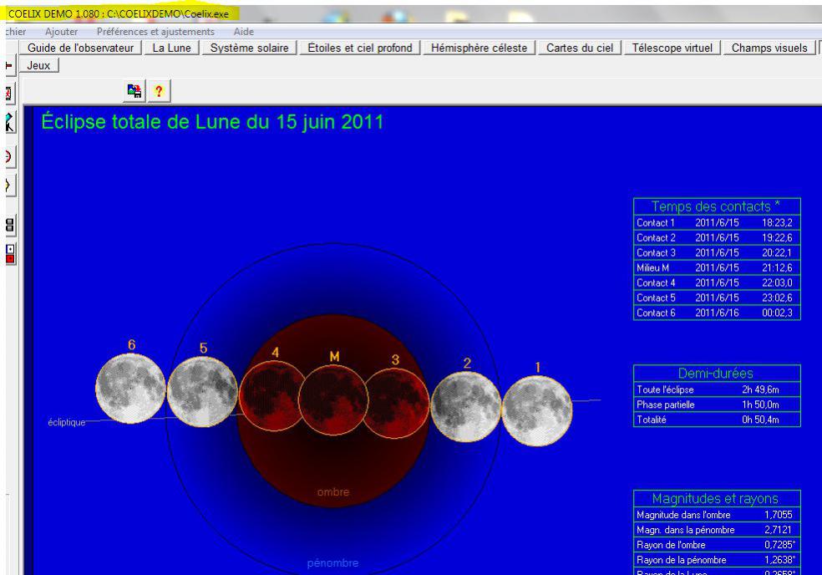Click the 'ombre' label in the shadow
822x575 pixels.
coord(332,492)
